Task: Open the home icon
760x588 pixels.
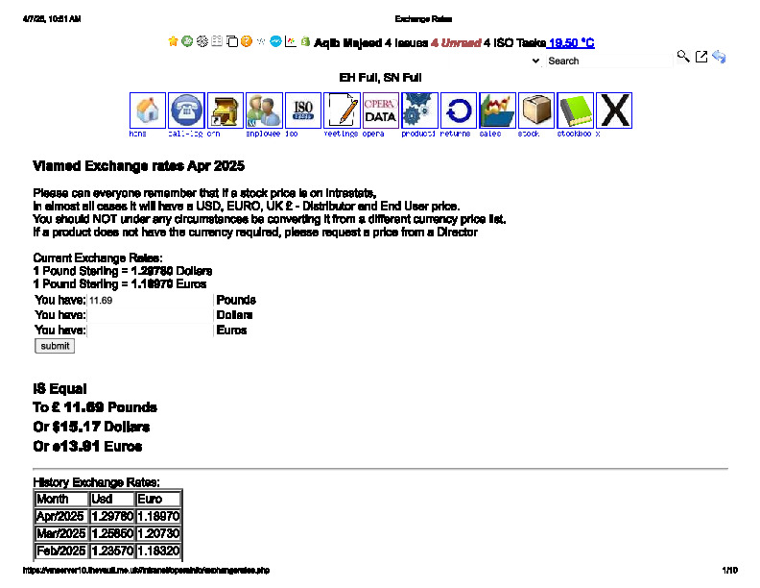Action: pyautogui.click(x=148, y=110)
